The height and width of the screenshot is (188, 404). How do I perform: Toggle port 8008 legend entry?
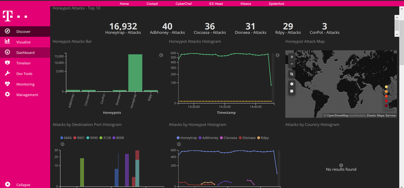tap(118, 138)
